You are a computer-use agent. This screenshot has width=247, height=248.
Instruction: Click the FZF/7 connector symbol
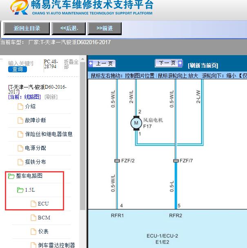(x=176, y=161)
